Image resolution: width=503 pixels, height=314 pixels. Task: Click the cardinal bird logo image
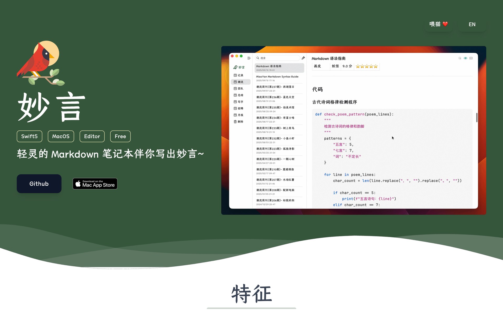pos(41,63)
